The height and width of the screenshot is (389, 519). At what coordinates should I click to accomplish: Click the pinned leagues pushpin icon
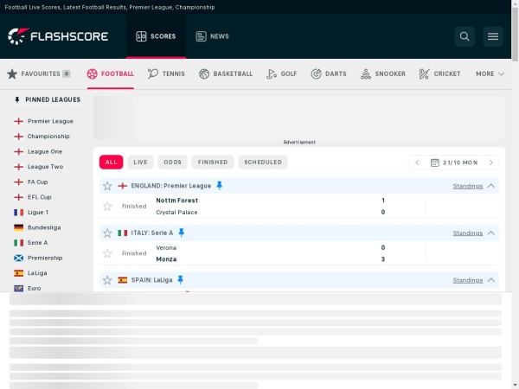(17, 99)
